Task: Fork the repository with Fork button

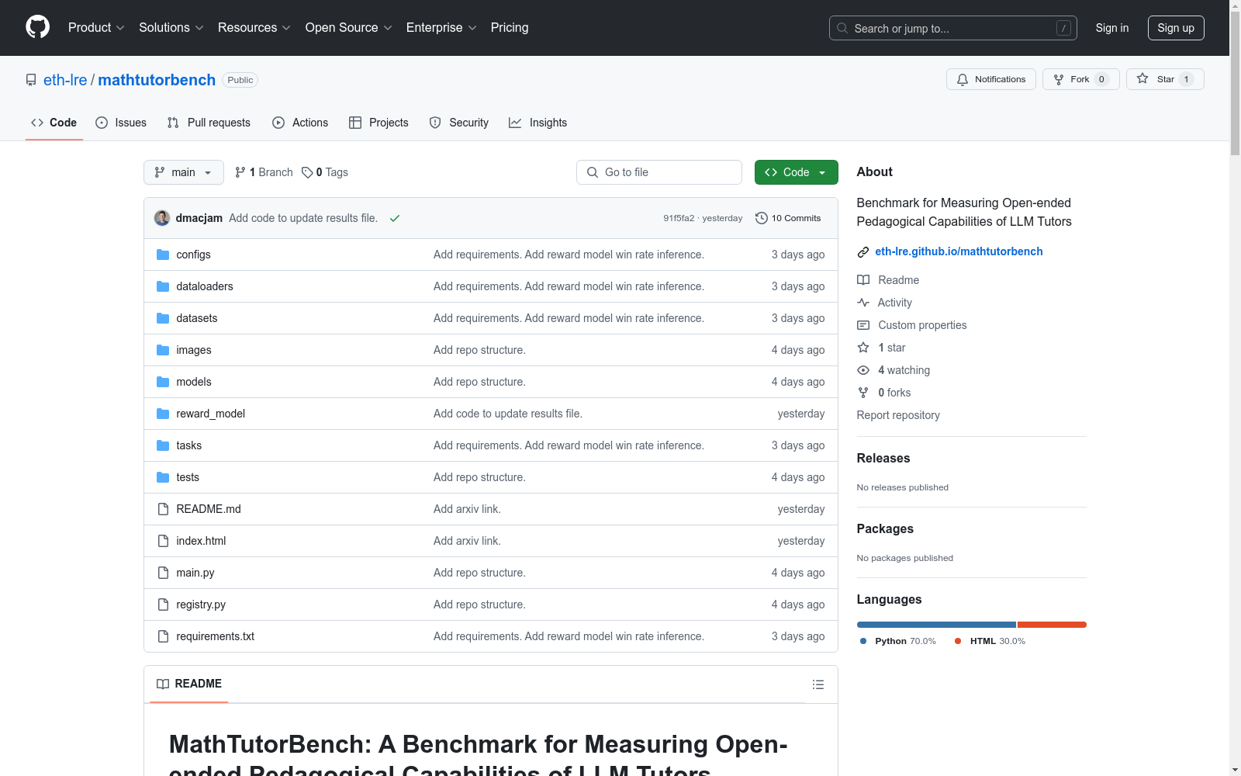Action: click(x=1081, y=79)
